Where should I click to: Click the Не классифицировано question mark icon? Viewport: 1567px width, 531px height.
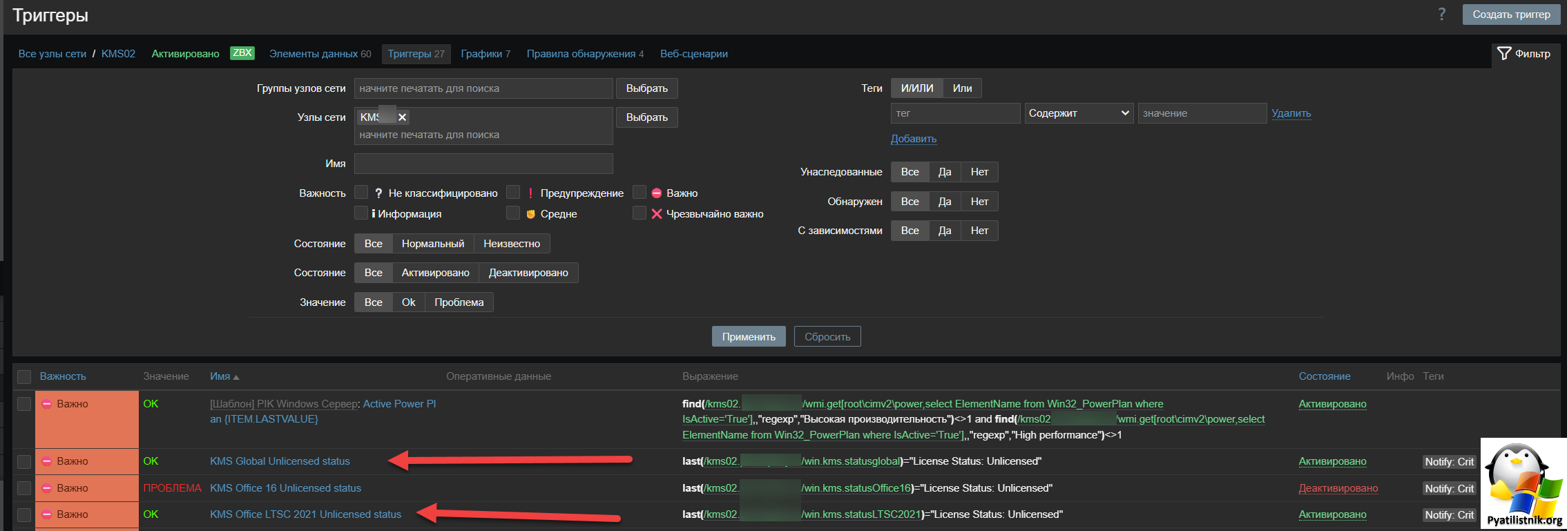(378, 193)
